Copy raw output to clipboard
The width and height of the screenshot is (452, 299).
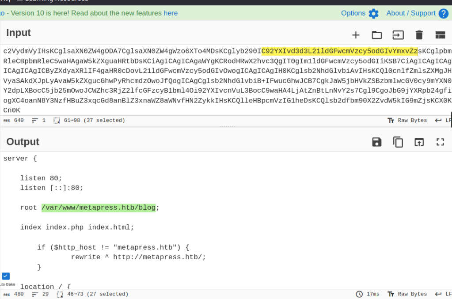[398, 142]
